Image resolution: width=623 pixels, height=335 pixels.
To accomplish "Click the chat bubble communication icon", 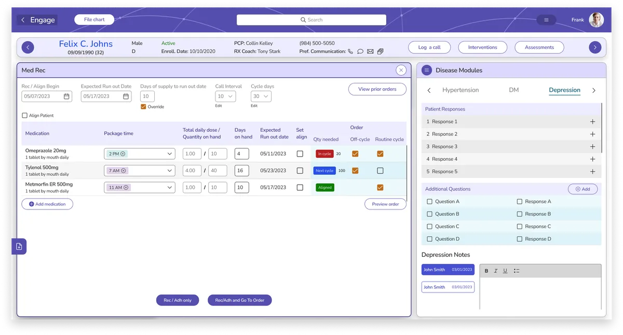I will pyautogui.click(x=360, y=51).
